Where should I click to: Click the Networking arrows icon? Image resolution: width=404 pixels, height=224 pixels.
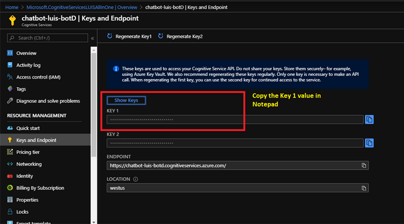click(10, 164)
